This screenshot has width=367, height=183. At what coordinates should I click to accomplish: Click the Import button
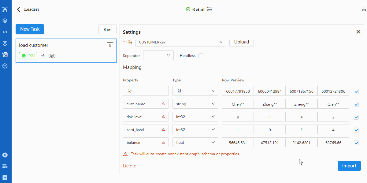click(349, 166)
